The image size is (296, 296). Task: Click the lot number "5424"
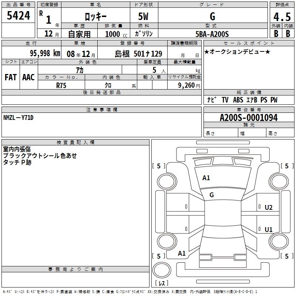18,16
